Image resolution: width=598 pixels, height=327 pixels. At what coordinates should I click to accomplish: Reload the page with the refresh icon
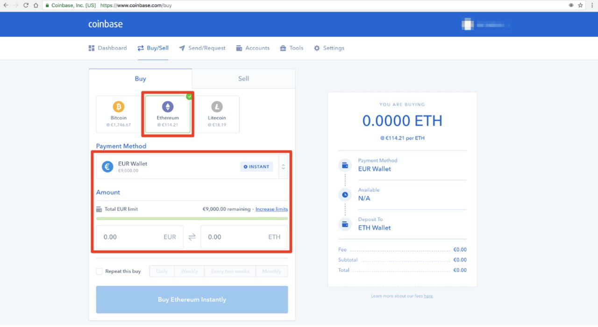click(x=26, y=5)
